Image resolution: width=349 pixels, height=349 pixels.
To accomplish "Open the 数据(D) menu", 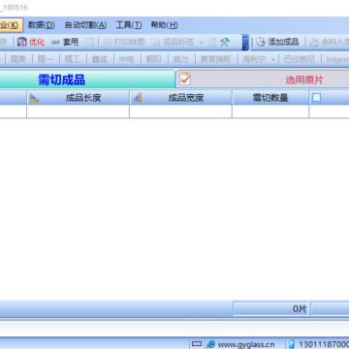I will coord(41,25).
